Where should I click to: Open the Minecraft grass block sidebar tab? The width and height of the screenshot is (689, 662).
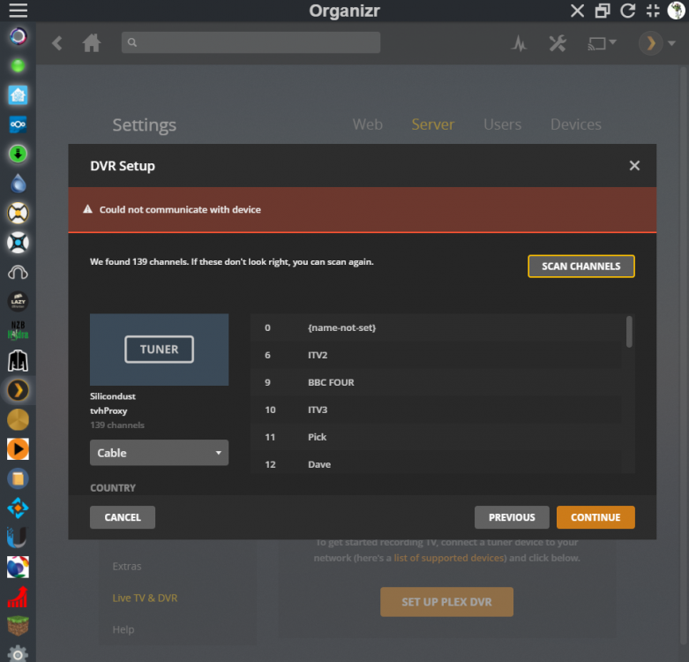coord(18,626)
